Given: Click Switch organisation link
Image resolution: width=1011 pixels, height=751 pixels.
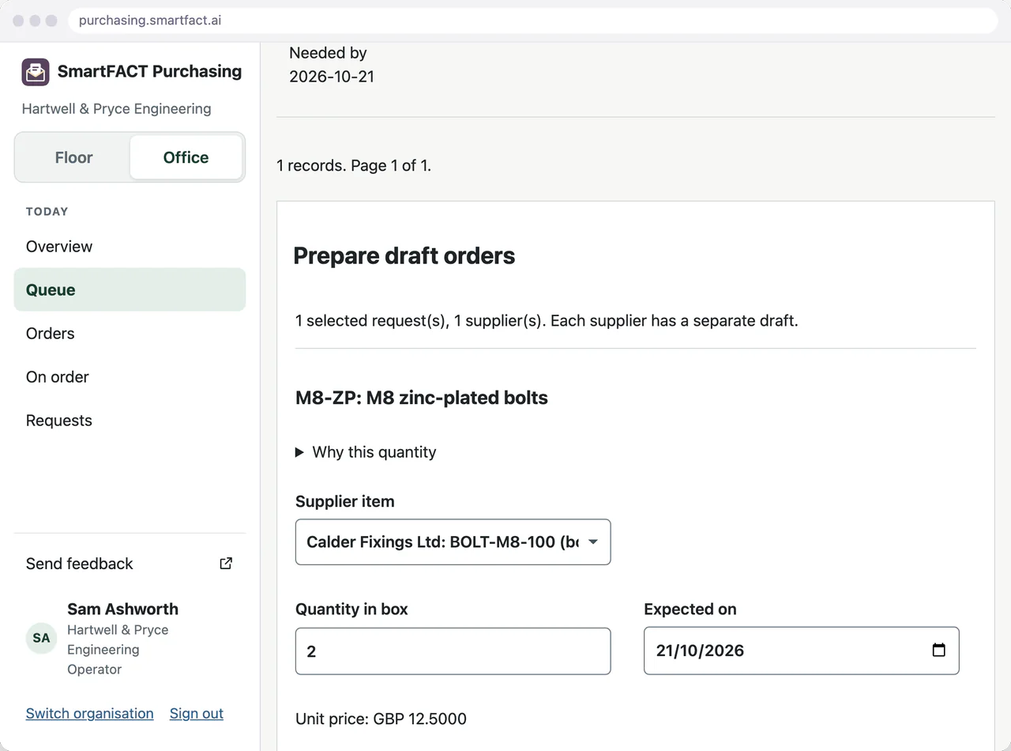Looking at the screenshot, I should point(89,714).
